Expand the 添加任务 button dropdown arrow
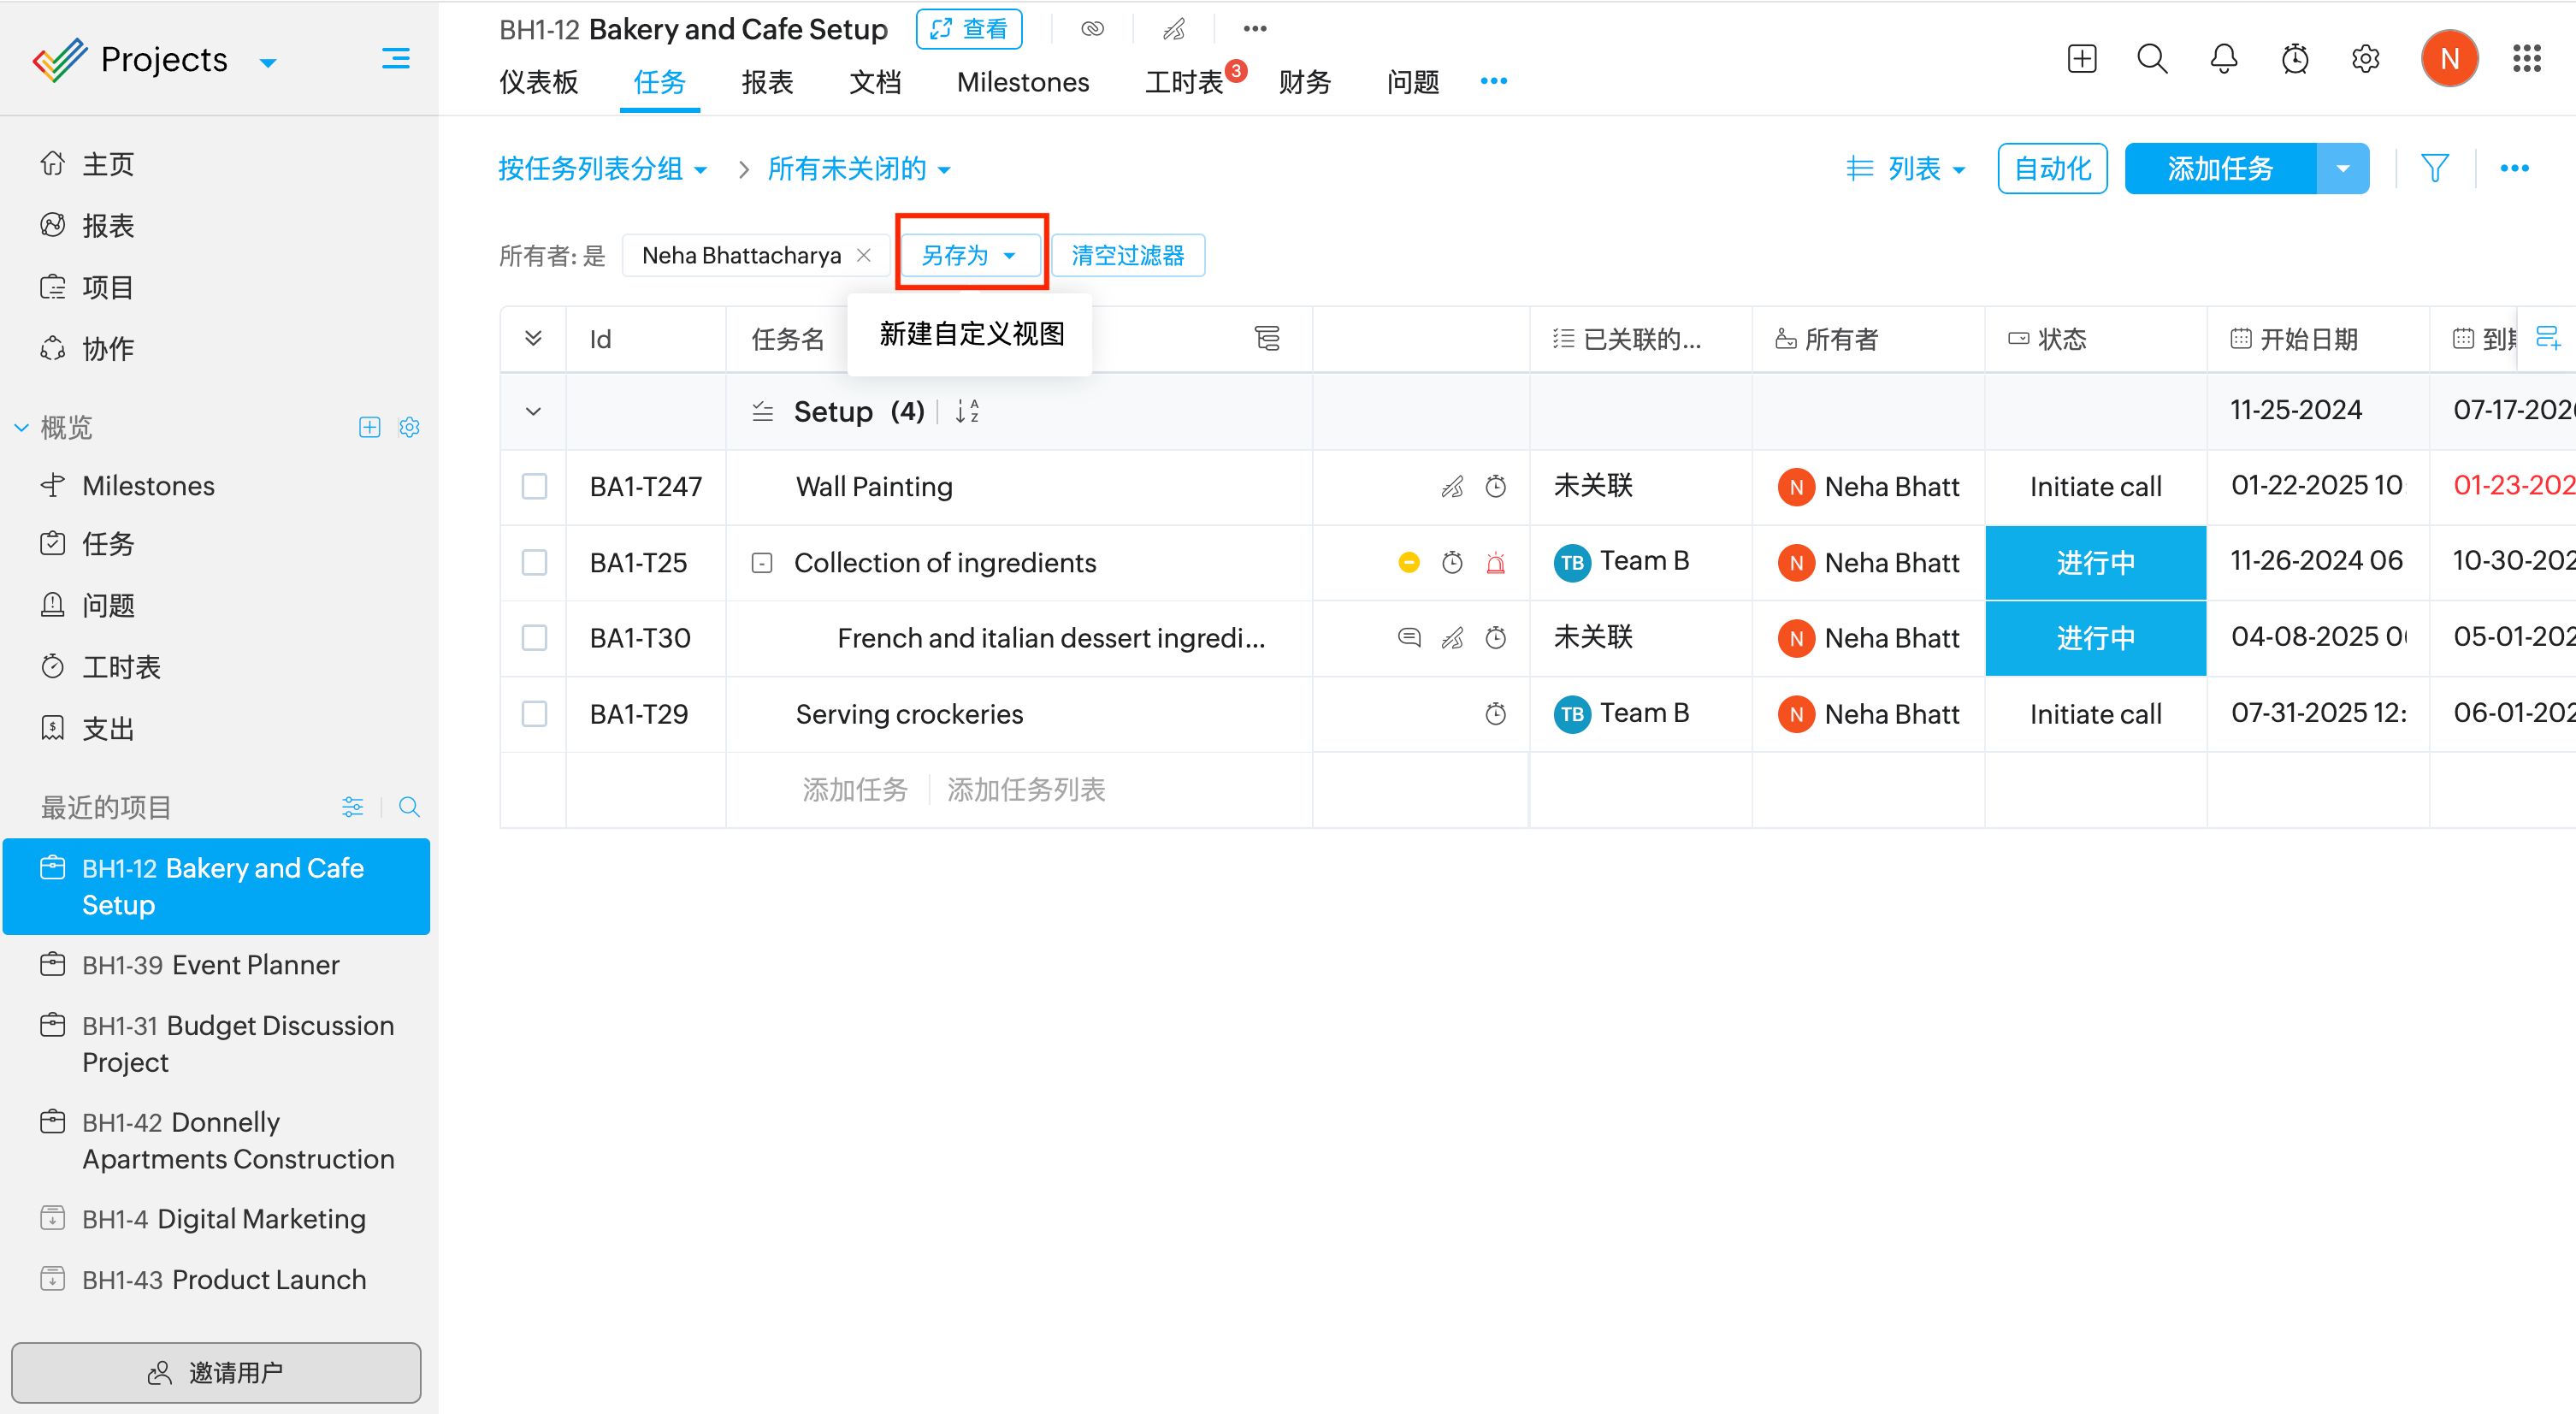Viewport: 2576px width, 1414px height. [x=2342, y=169]
